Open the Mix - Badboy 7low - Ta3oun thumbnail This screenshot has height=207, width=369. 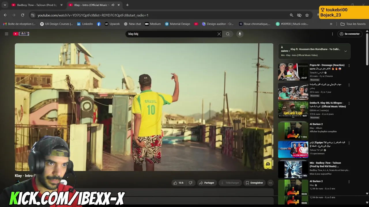coord(293,169)
